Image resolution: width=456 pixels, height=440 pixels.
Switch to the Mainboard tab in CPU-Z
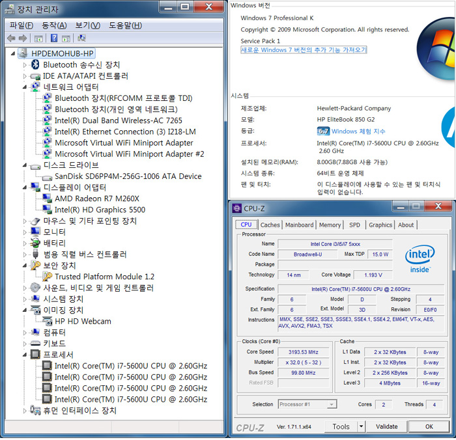(299, 225)
